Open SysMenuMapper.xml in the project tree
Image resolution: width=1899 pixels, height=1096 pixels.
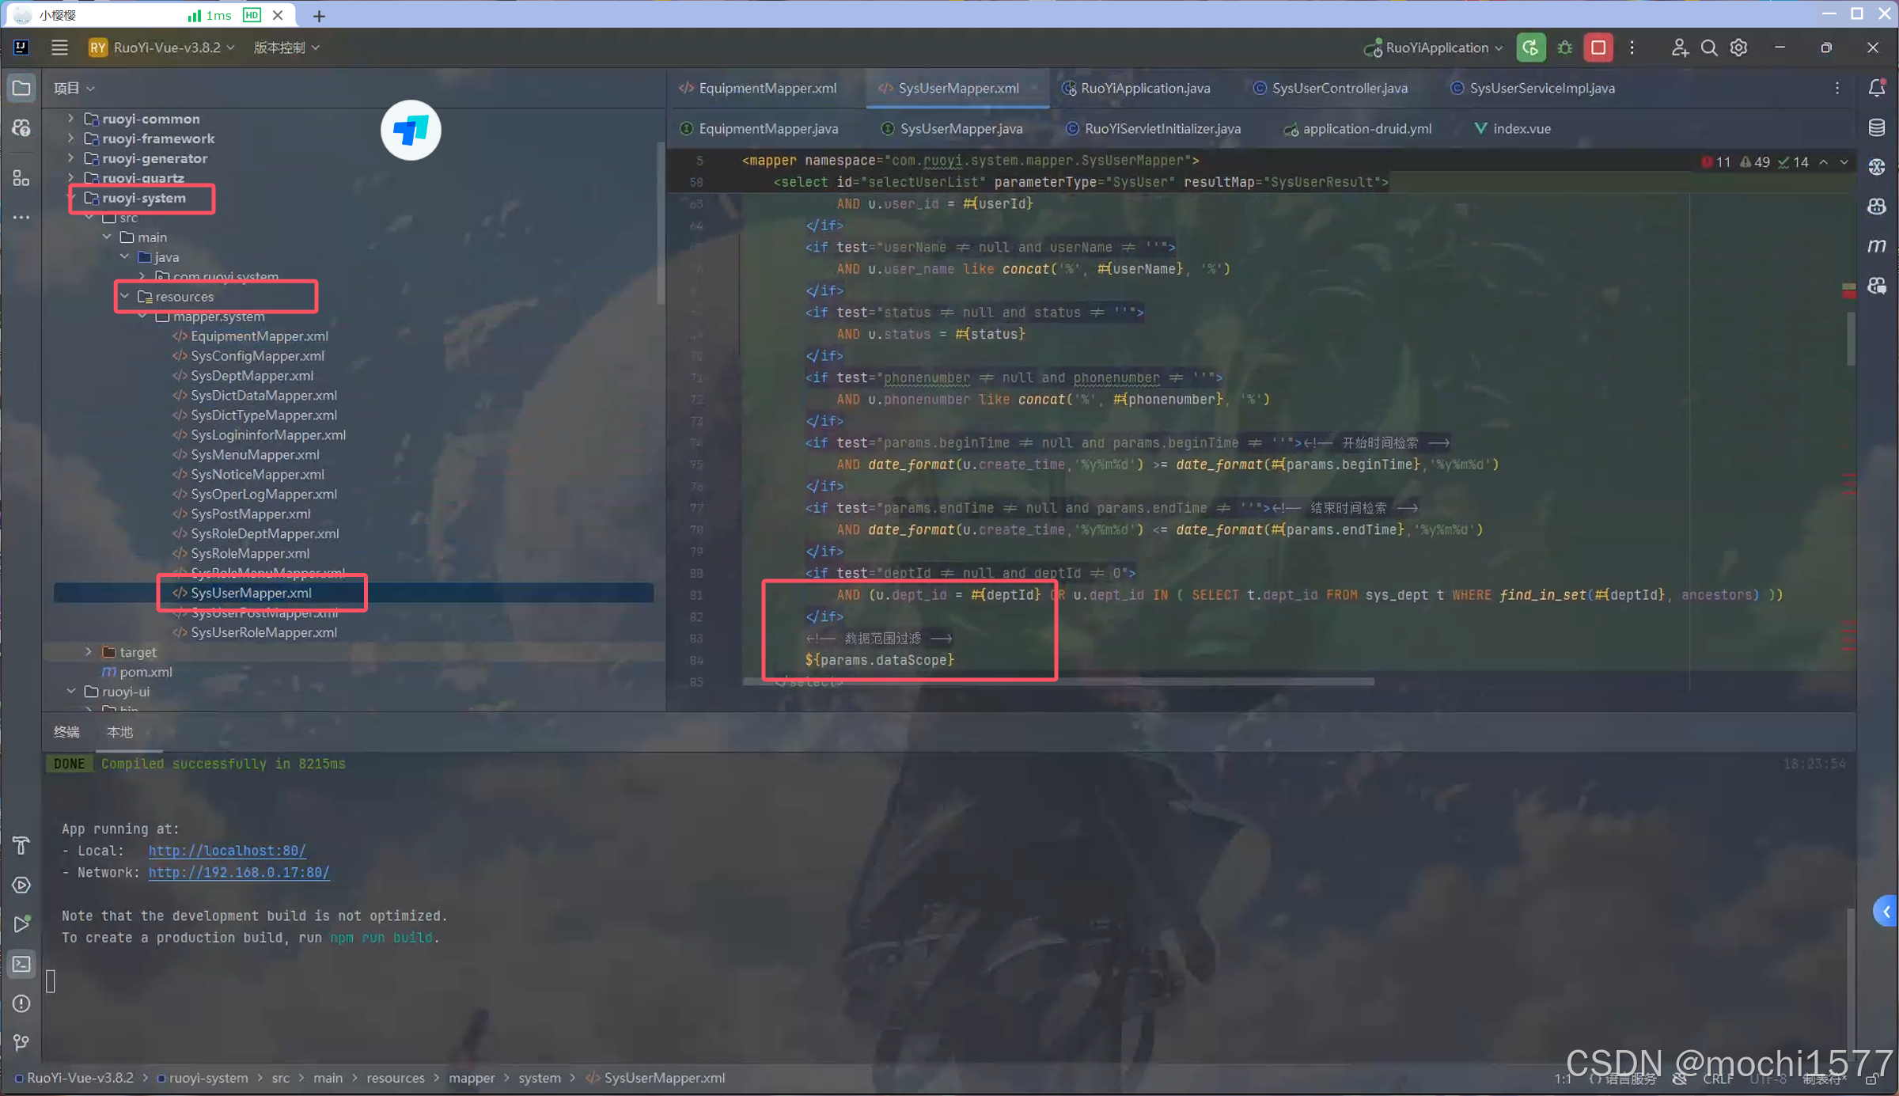[255, 454]
